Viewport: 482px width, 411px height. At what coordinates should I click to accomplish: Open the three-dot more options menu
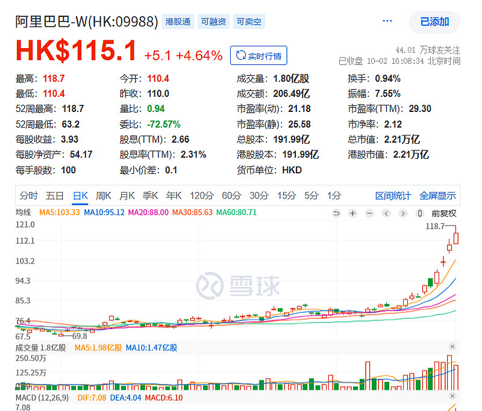click(x=387, y=21)
